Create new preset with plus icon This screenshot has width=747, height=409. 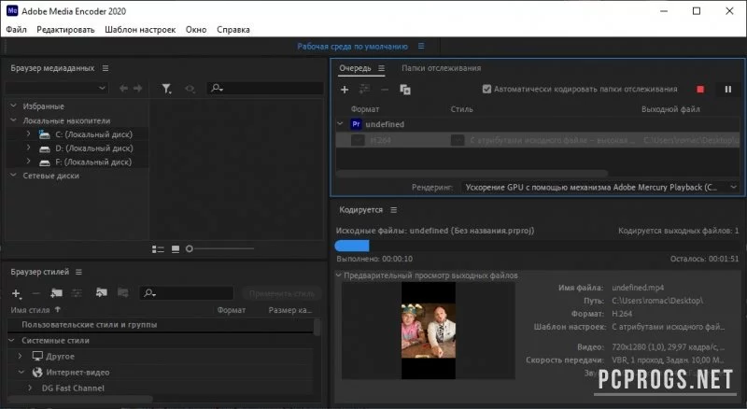16,293
